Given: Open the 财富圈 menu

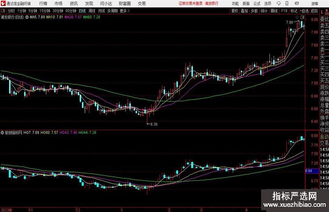Looking at the screenshot, I should coord(125,3).
